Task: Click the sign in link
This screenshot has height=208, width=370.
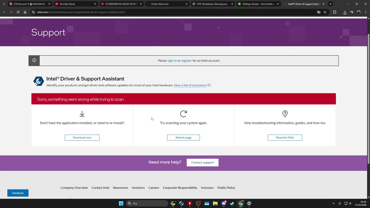Action: pos(172,61)
